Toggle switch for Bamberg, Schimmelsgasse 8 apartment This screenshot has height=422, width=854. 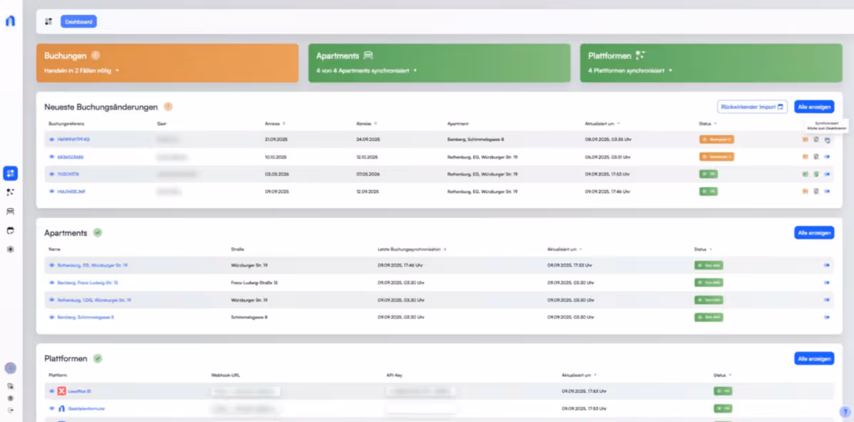coord(827,317)
